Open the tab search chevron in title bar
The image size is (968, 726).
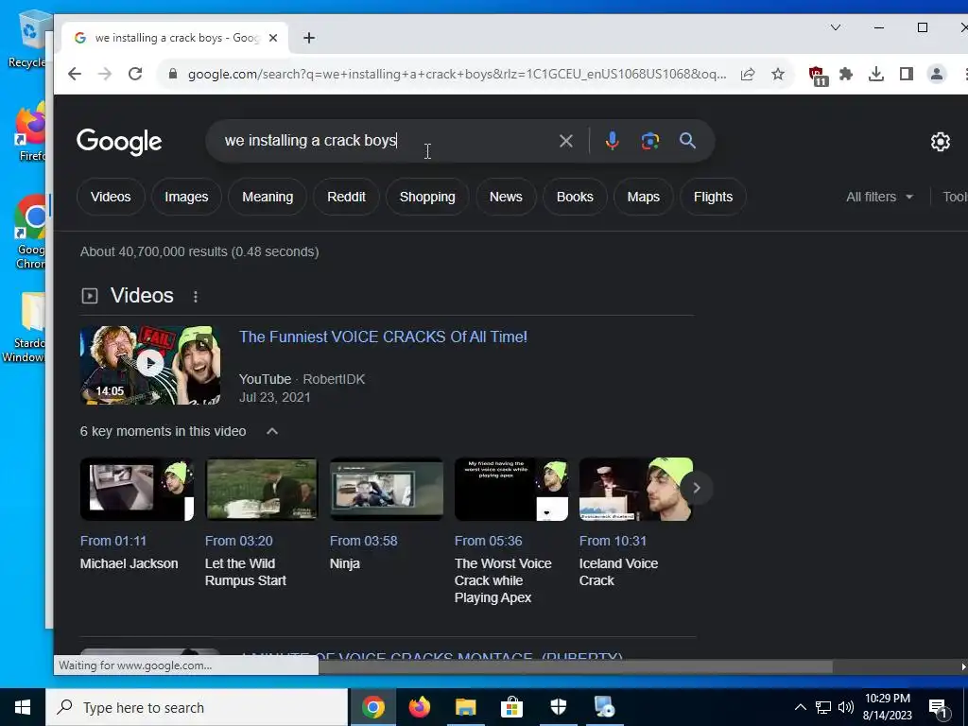tap(836, 27)
